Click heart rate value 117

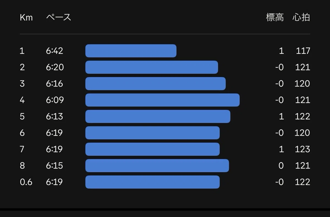[x=303, y=51]
